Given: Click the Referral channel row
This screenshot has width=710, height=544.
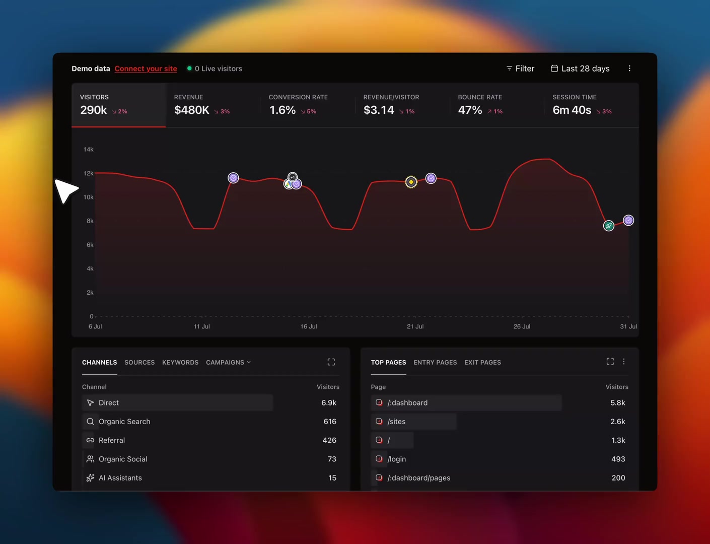Looking at the screenshot, I should (x=210, y=440).
